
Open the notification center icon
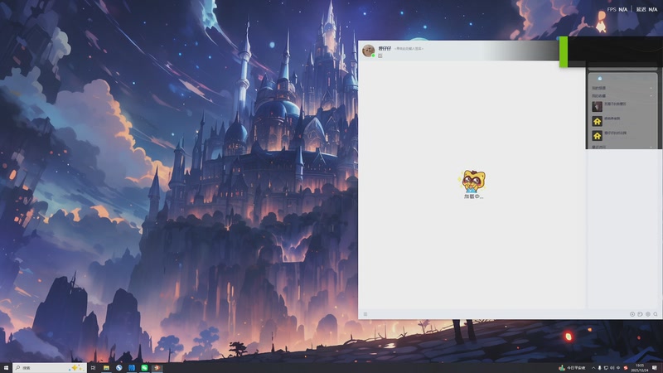coord(655,368)
